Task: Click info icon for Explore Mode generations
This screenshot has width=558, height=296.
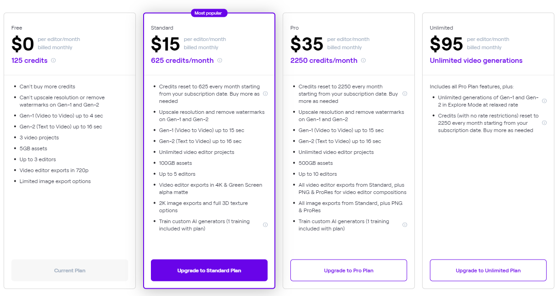Action: pos(544,101)
